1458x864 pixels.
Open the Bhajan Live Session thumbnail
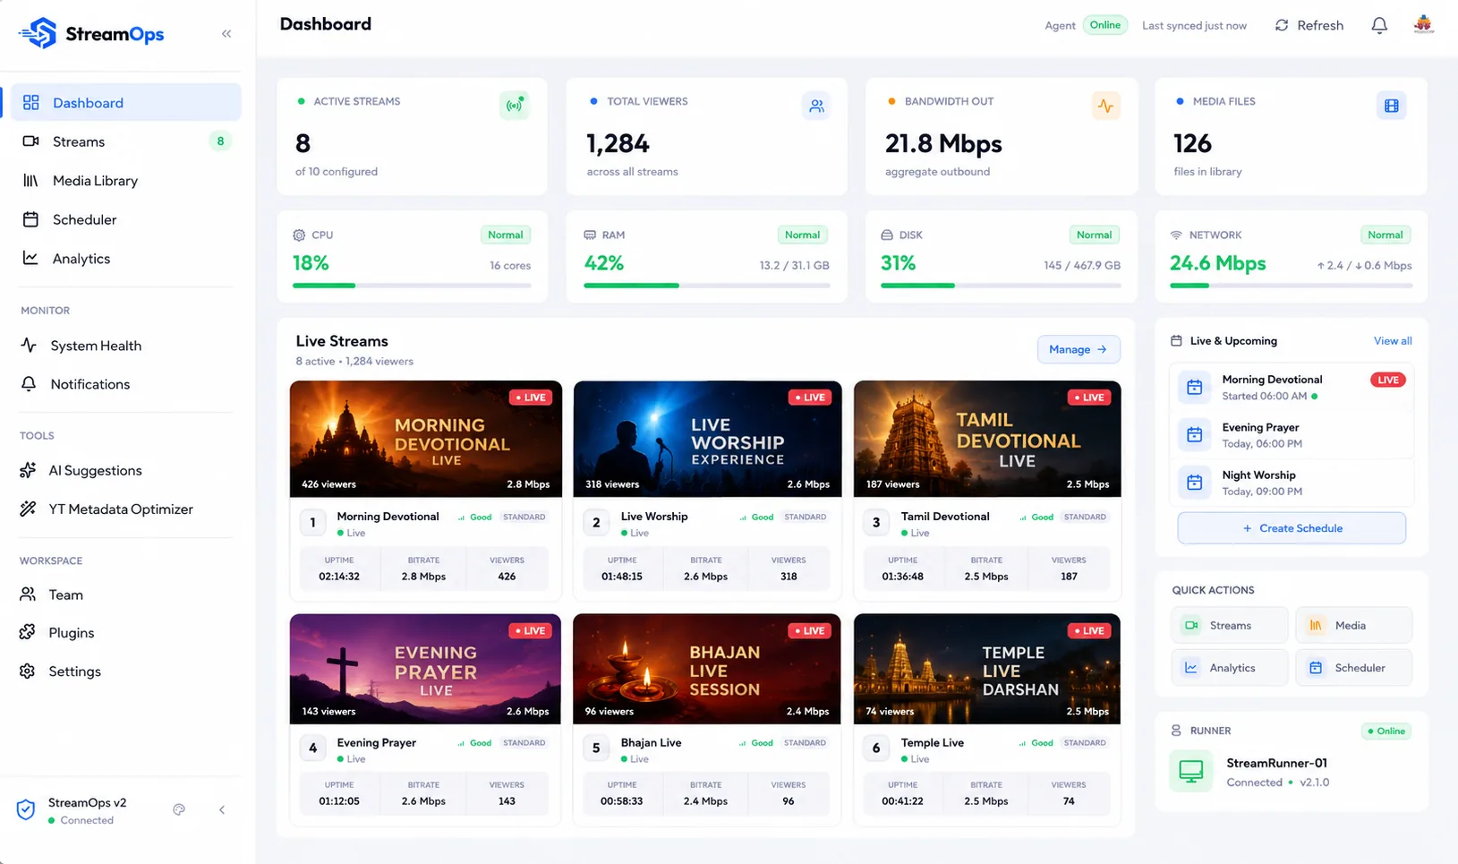click(x=707, y=669)
